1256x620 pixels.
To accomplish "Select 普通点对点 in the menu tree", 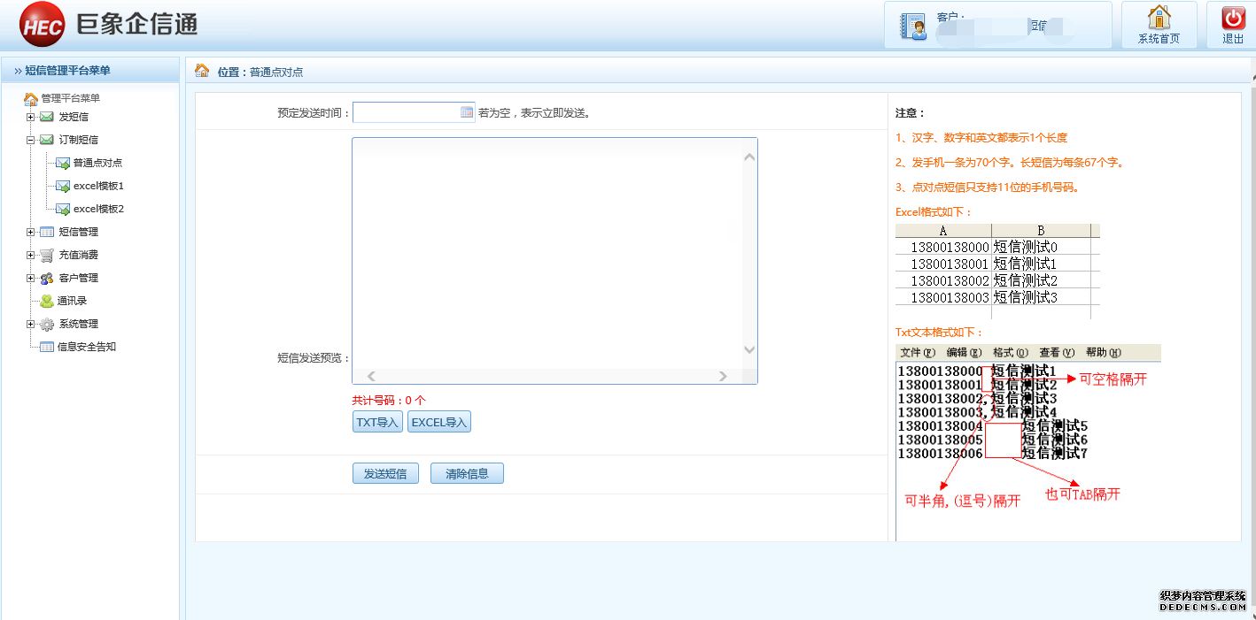I will coord(97,163).
